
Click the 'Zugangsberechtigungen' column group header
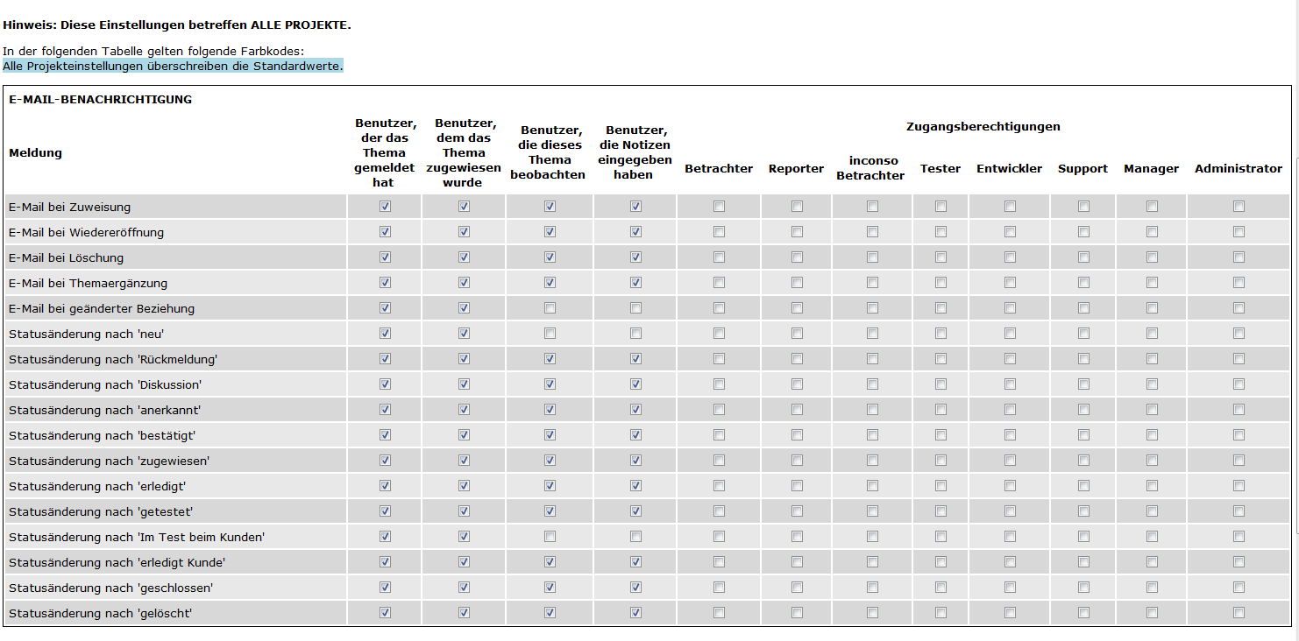983,127
